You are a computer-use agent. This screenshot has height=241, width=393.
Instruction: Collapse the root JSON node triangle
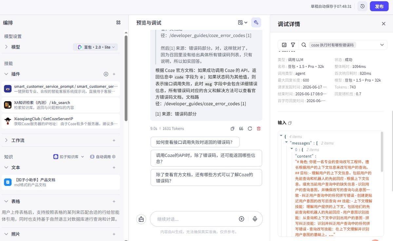281,136
